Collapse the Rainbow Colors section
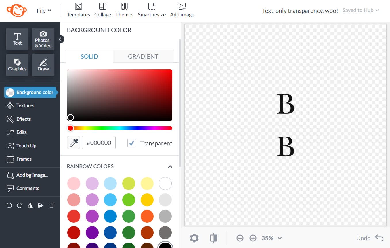The height and width of the screenshot is (248, 390). pyautogui.click(x=170, y=166)
